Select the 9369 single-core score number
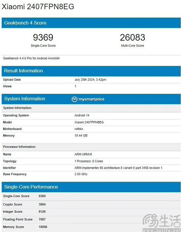This screenshot has height=232, width=181. pos(43,38)
